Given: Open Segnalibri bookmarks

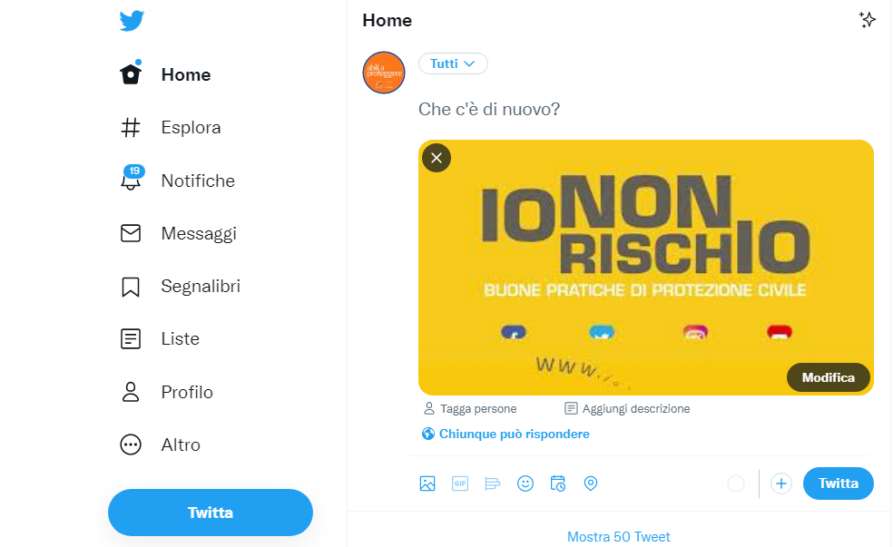Looking at the screenshot, I should pyautogui.click(x=181, y=287).
